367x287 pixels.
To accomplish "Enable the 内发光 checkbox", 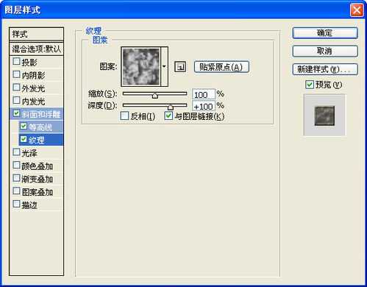I will point(16,100).
